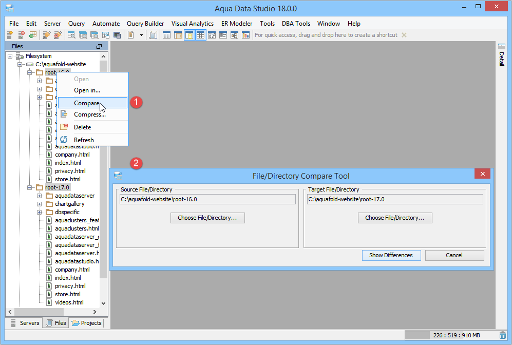Click Choose File/Directory button for Source
The height and width of the screenshot is (345, 512).
pyautogui.click(x=207, y=218)
